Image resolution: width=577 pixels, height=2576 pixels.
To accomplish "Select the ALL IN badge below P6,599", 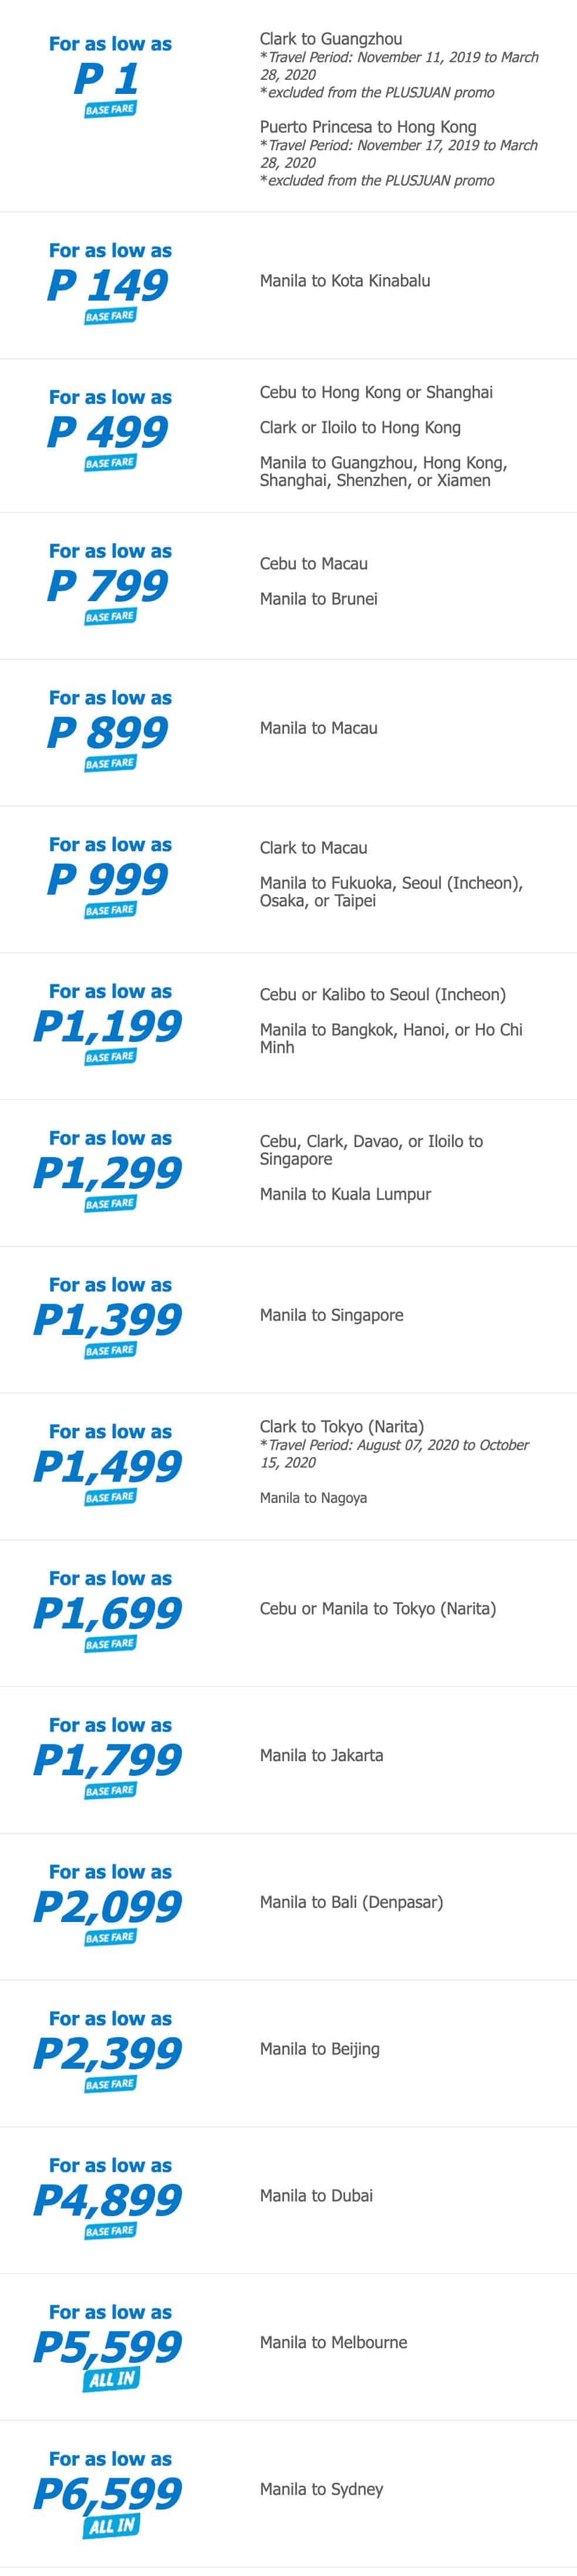I will click(111, 2527).
